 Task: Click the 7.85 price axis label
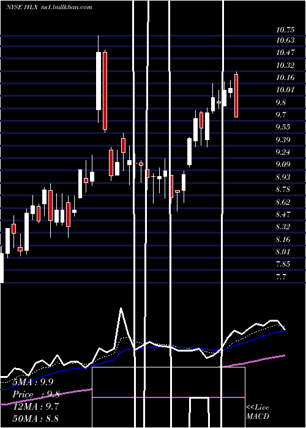(283, 264)
